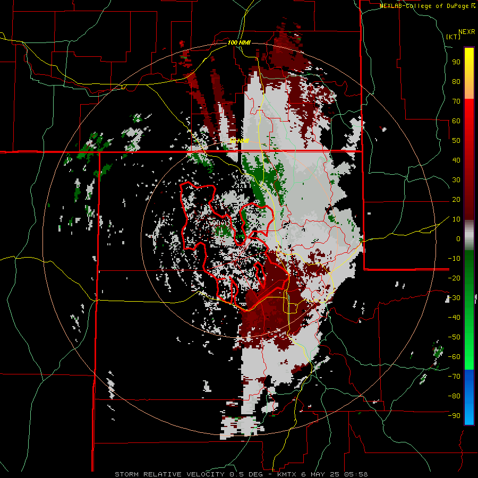Click the positive 80 scale value

(456, 82)
